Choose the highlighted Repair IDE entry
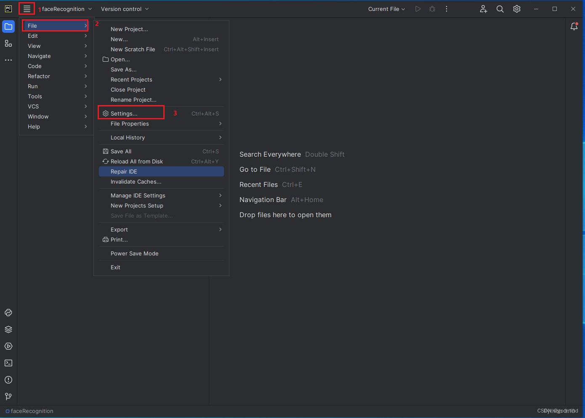This screenshot has width=585, height=418. click(x=161, y=171)
